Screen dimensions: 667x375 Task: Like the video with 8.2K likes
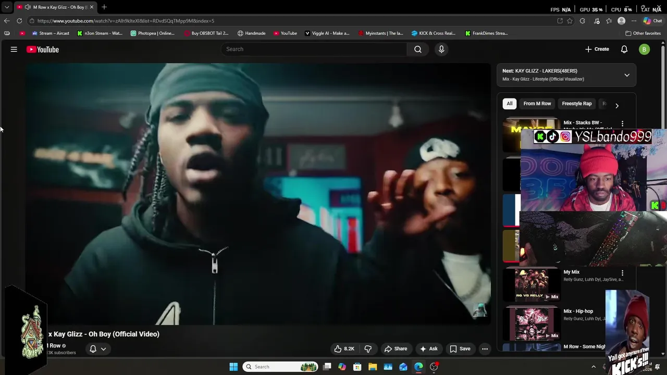coord(344,349)
